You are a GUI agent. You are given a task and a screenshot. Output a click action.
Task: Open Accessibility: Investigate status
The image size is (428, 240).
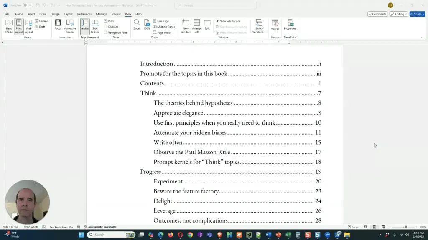[100, 227]
